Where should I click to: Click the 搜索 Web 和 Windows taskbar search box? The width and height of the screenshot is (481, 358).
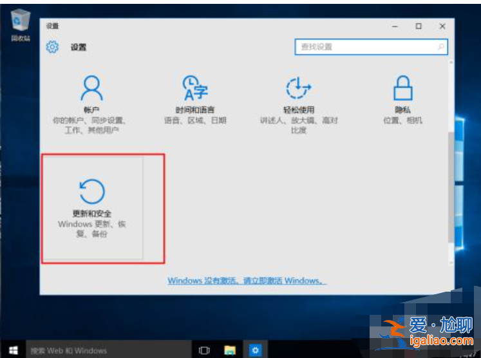click(109, 350)
